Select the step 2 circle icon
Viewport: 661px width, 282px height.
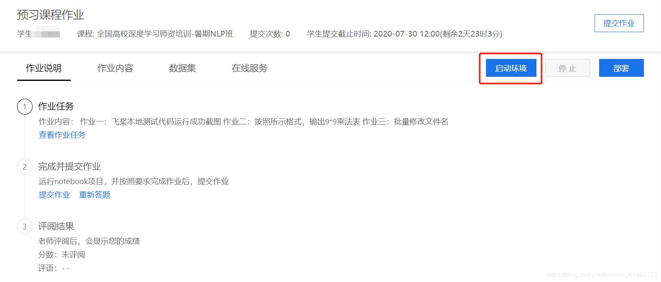pos(25,167)
